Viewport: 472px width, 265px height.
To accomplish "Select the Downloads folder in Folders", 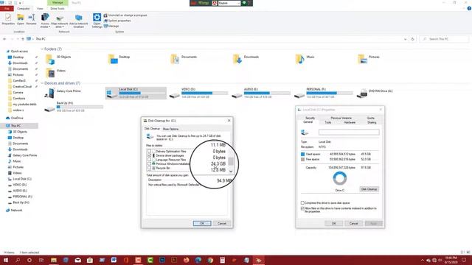I will pos(246,59).
